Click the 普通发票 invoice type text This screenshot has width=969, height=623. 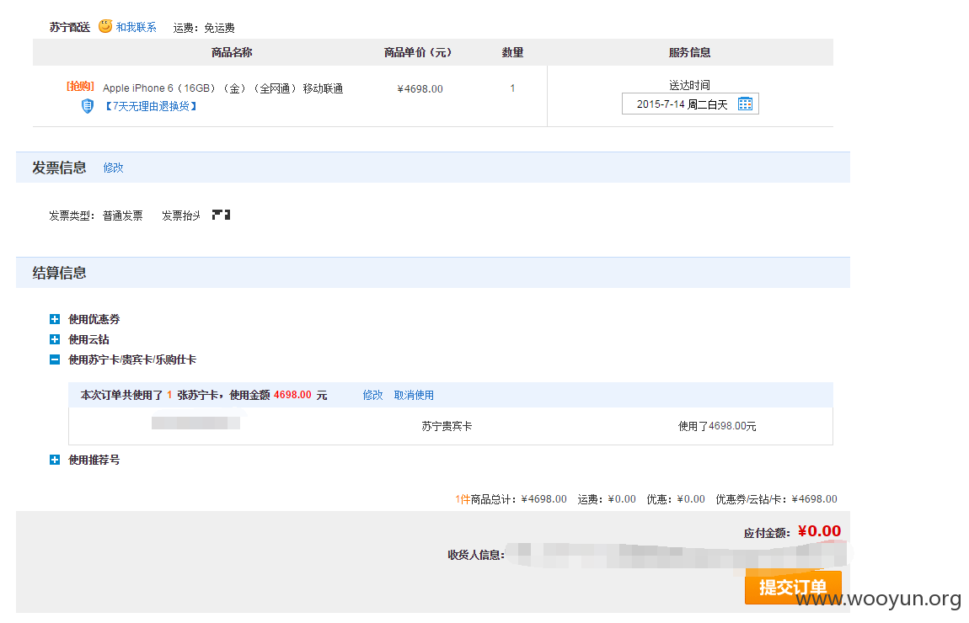(x=122, y=216)
